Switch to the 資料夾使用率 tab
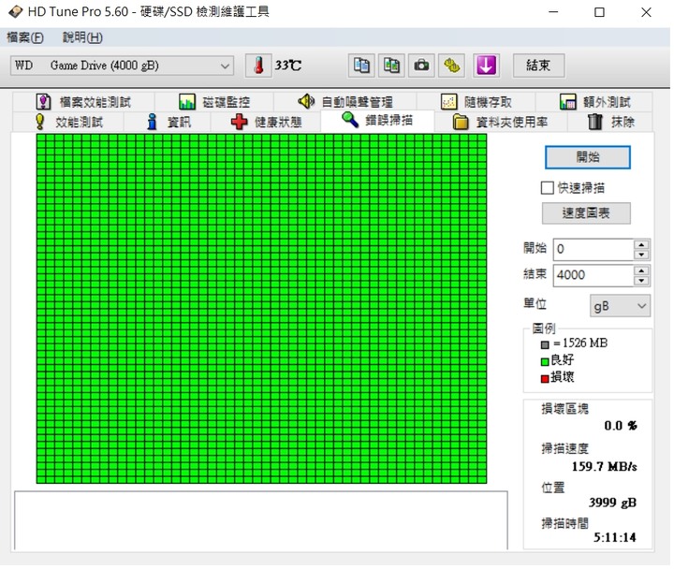 tap(501, 122)
